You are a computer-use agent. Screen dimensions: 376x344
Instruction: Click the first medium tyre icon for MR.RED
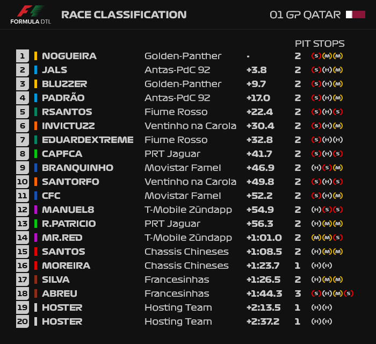click(x=316, y=238)
